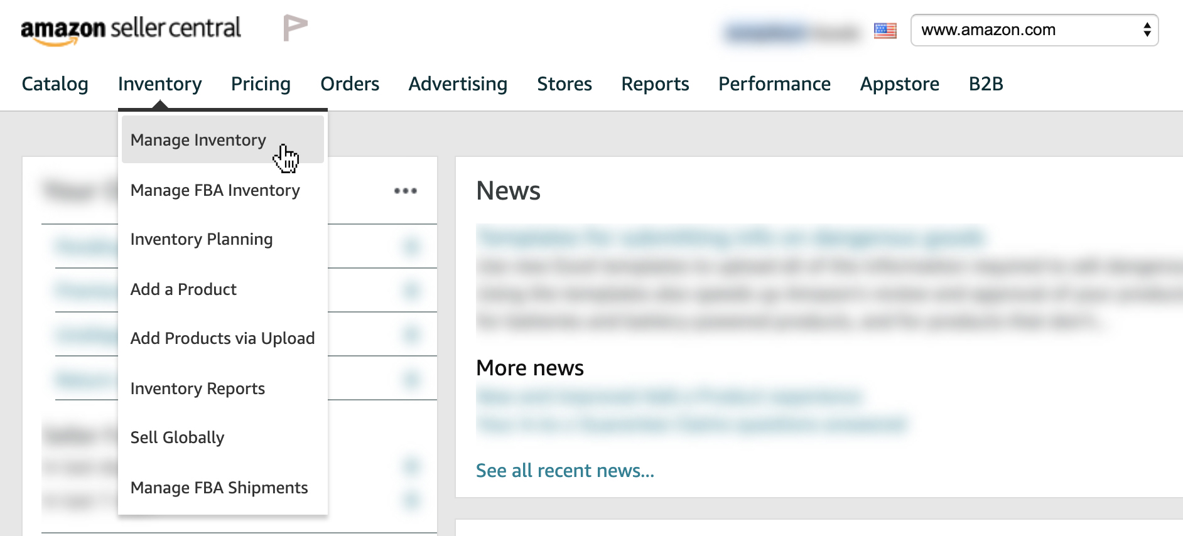The image size is (1183, 536).
Task: Open the Catalog menu
Action: [x=55, y=84]
